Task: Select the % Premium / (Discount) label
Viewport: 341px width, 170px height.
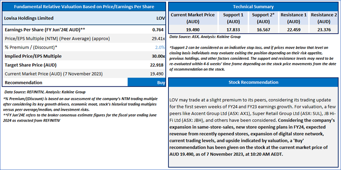Action: point(31,47)
